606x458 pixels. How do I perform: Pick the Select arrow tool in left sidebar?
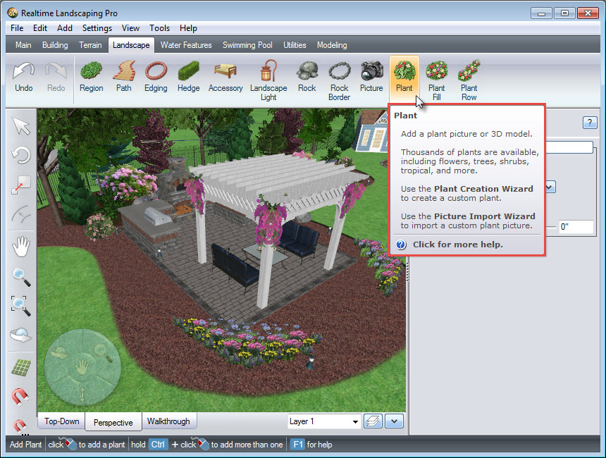coord(21,126)
